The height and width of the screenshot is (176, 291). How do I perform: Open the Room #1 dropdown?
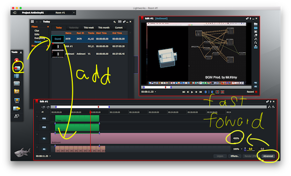point(74,13)
